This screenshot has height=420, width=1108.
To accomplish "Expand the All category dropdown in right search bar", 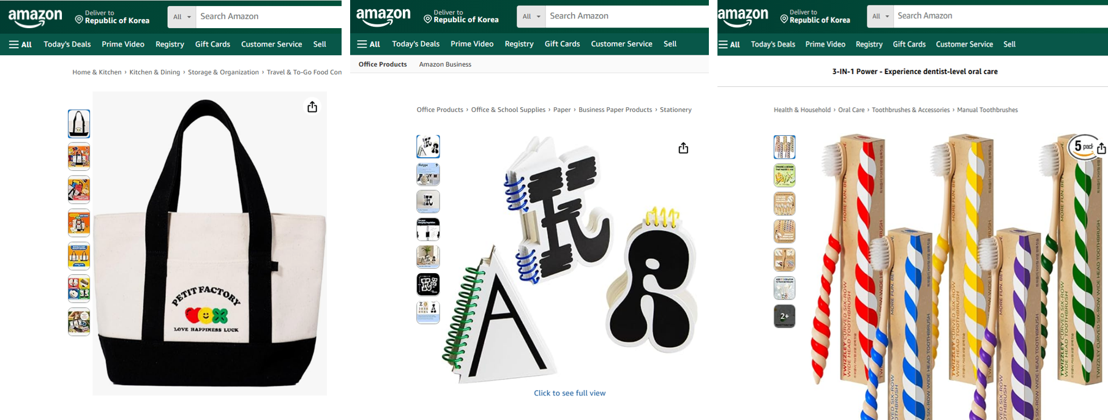I will tap(880, 16).
